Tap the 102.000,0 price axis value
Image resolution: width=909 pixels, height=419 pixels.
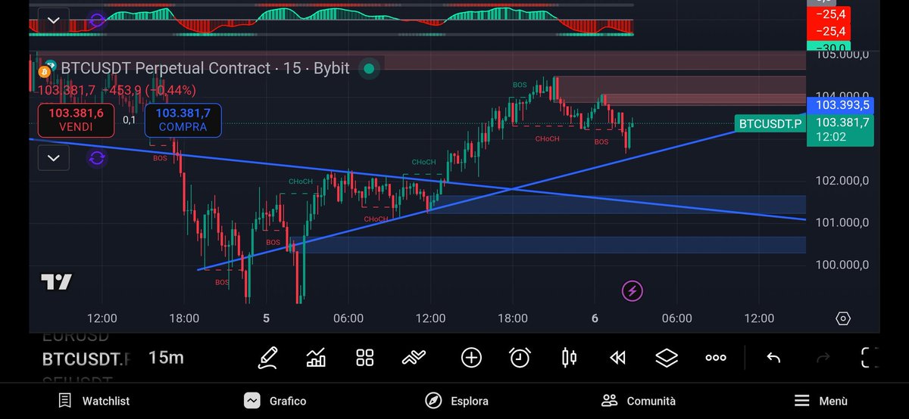click(842, 181)
